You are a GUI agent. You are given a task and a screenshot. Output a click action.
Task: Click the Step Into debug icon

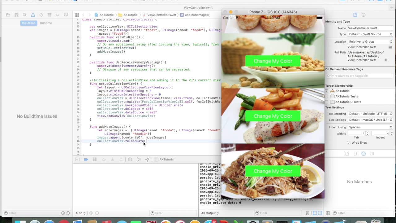pos(112,160)
